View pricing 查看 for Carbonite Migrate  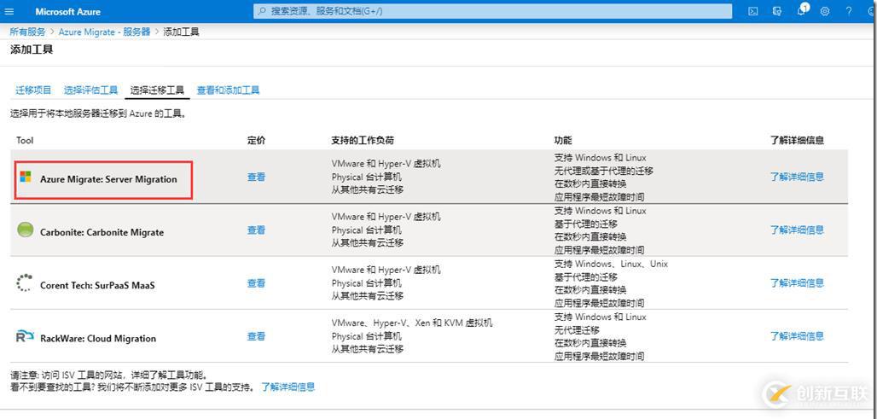(256, 230)
